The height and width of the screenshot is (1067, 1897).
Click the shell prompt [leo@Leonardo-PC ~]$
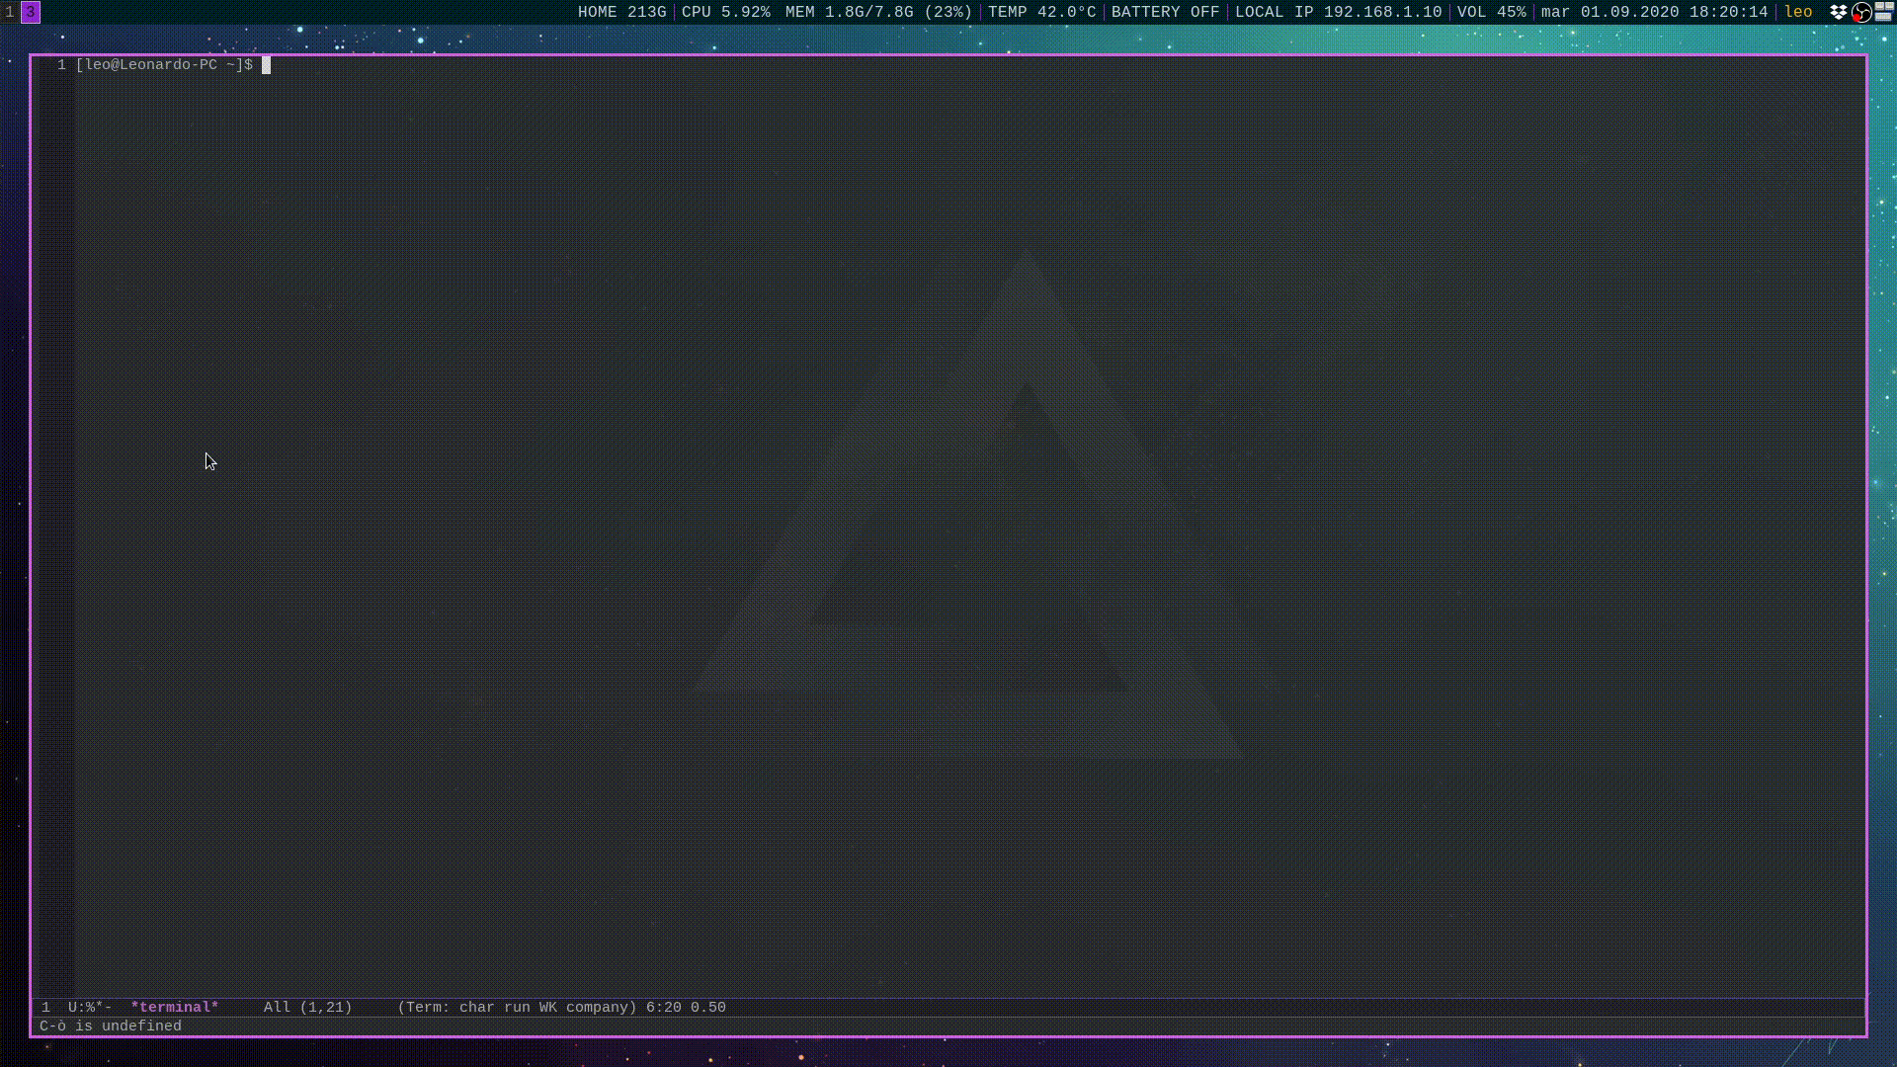[x=164, y=65]
